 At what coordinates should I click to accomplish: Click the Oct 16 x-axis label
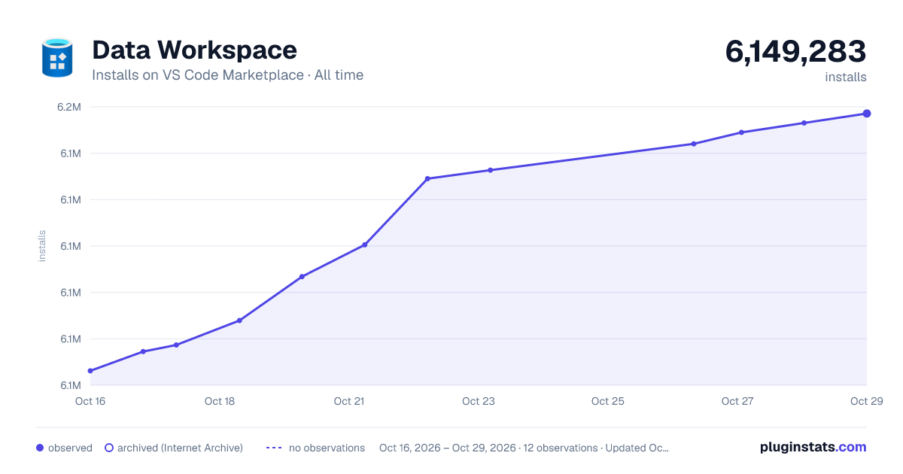[90, 401]
